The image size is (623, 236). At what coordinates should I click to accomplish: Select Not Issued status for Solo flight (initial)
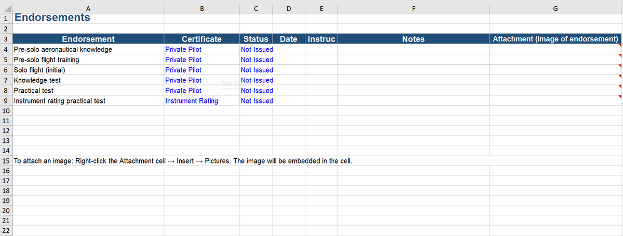click(x=255, y=70)
